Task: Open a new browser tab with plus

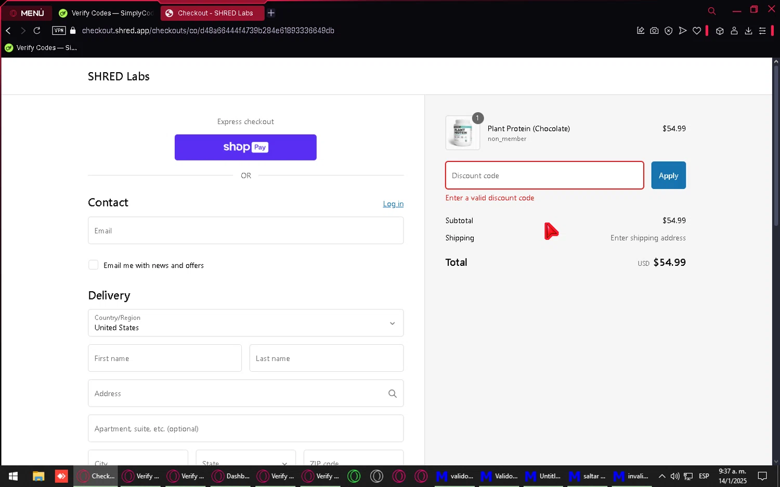Action: 271,13
